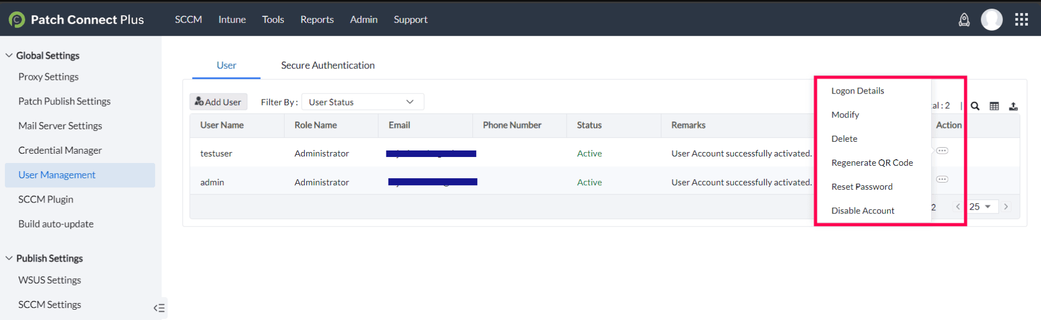Open the apps grid launcher

1021,20
